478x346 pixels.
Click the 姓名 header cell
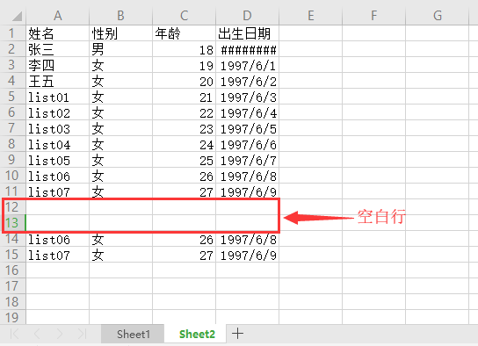pos(58,32)
